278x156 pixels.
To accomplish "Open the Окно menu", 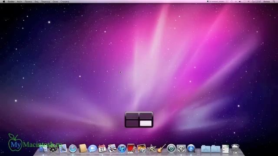I will (x=55, y=1).
